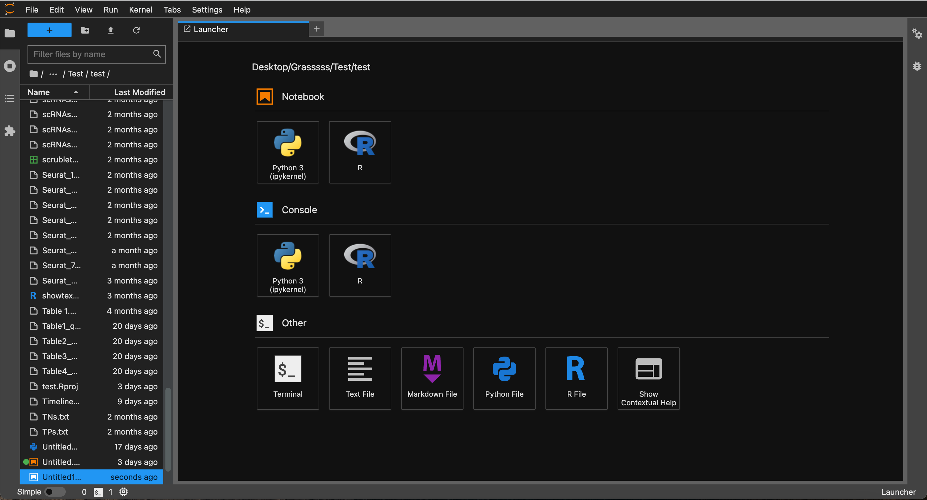This screenshot has height=500, width=927.
Task: Add a new tab next to Launcher
Action: coord(317,29)
